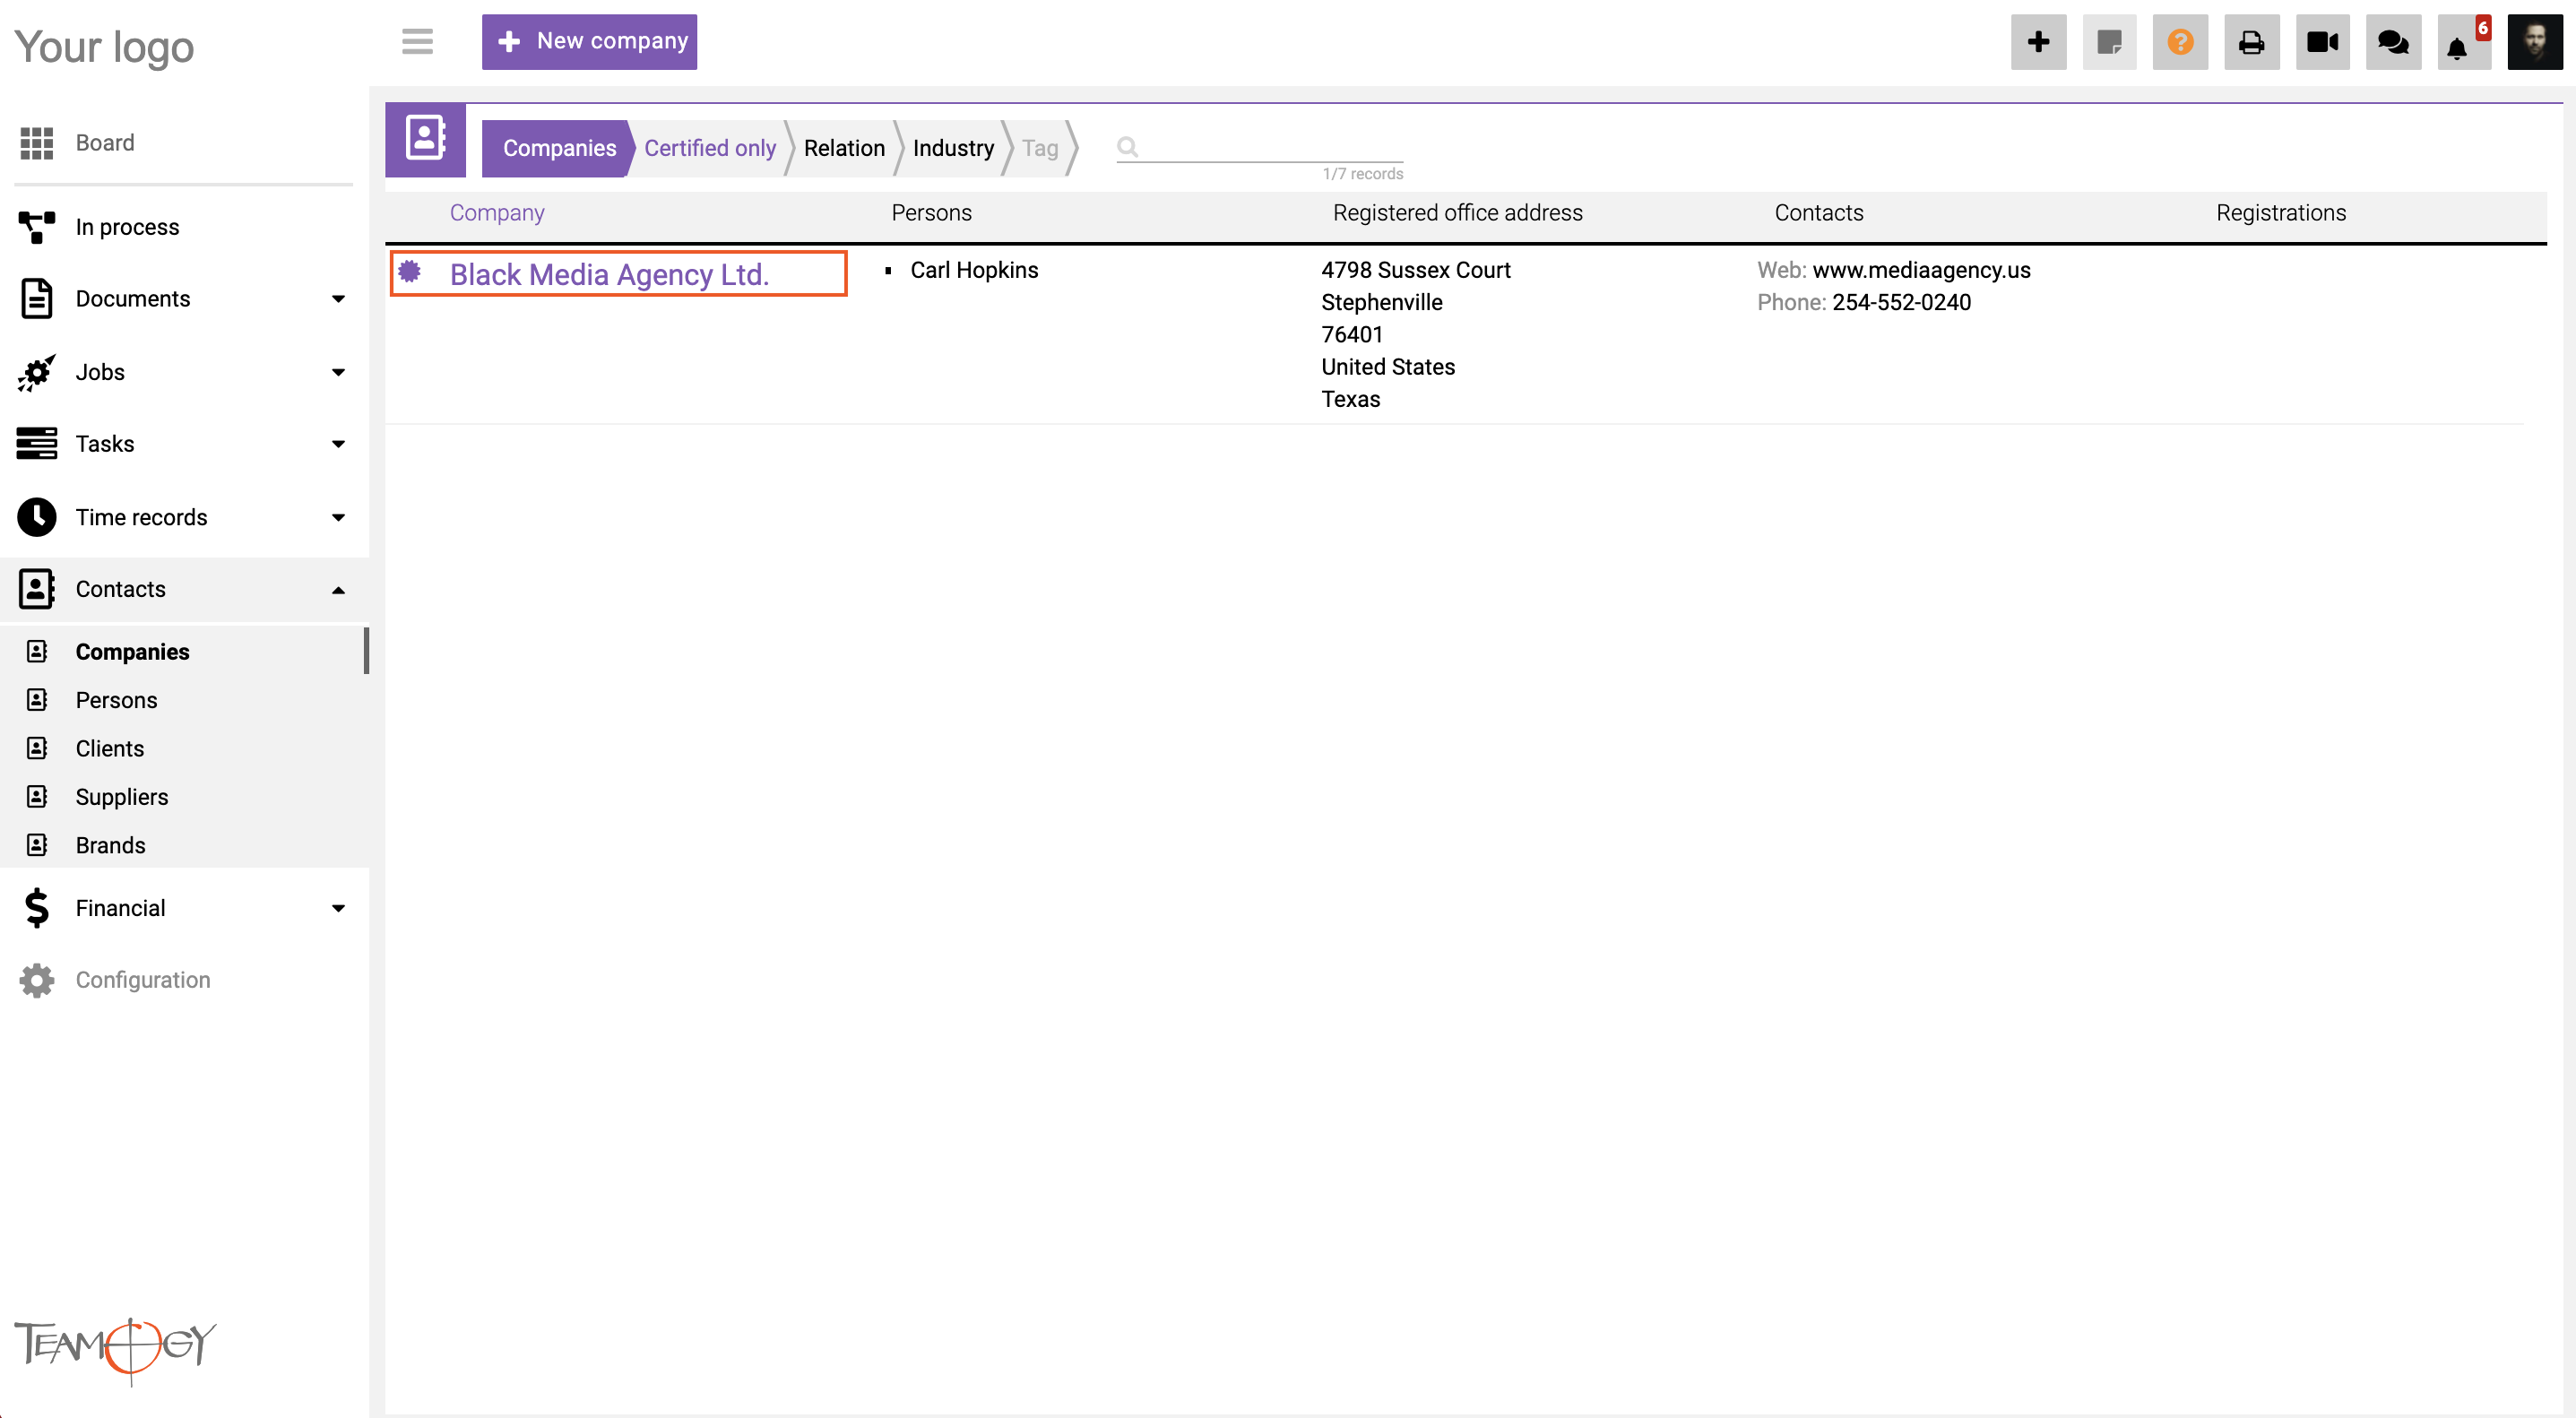This screenshot has height=1418, width=2576.
Task: Sort by the Company column header
Action: [x=497, y=213]
